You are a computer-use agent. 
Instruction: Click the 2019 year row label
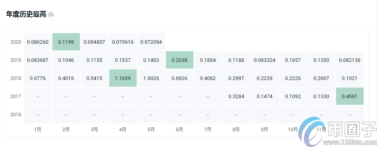coord(16,60)
